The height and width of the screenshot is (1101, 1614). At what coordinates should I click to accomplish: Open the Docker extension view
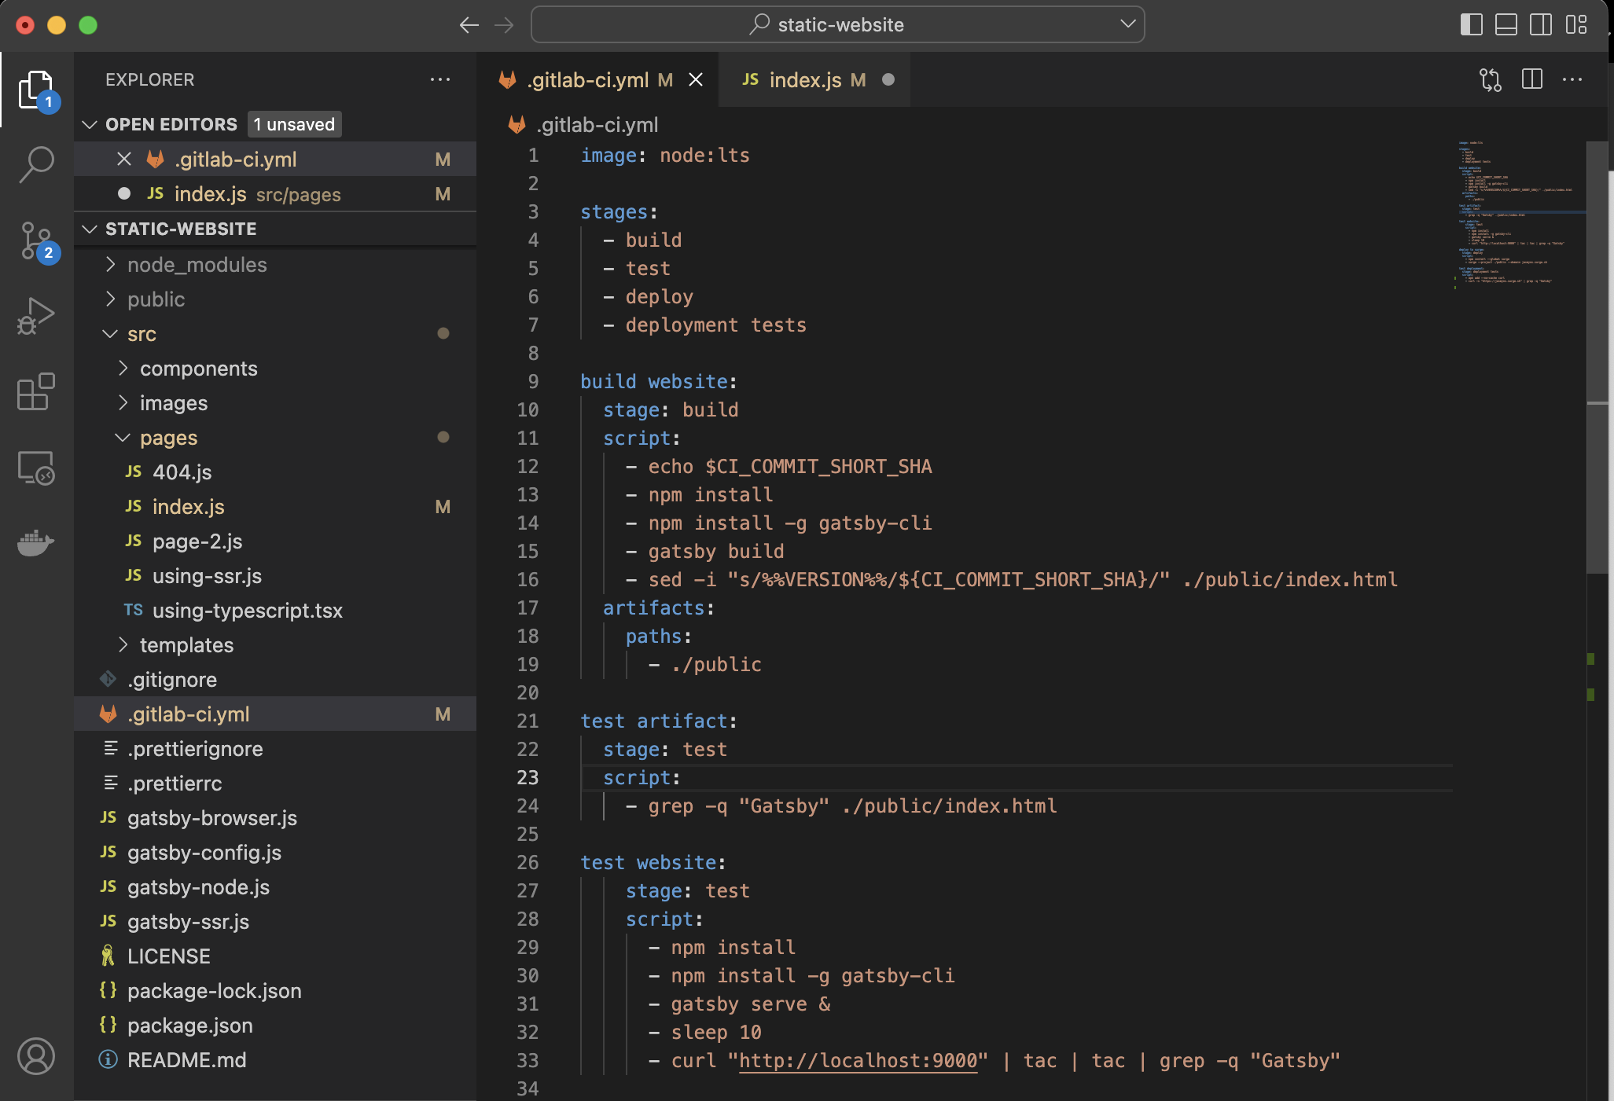[35, 542]
